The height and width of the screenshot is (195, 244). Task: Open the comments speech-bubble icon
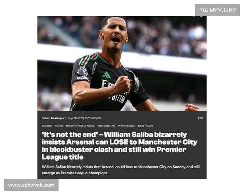click(199, 118)
